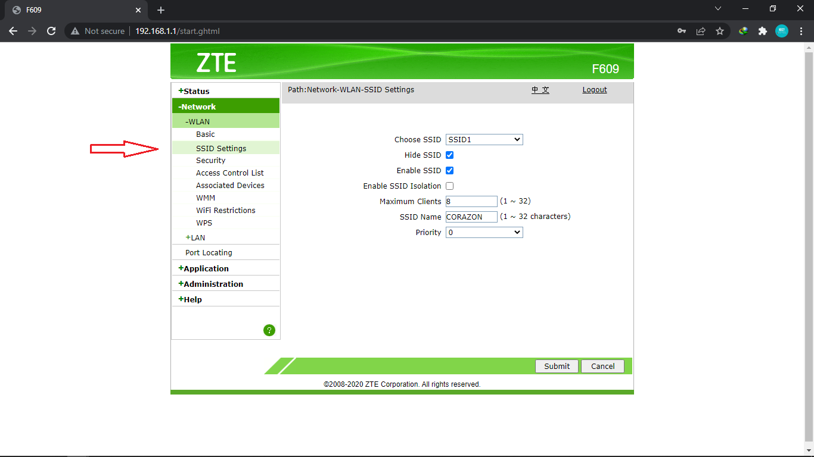
Task: Open Port Locating
Action: tap(209, 252)
